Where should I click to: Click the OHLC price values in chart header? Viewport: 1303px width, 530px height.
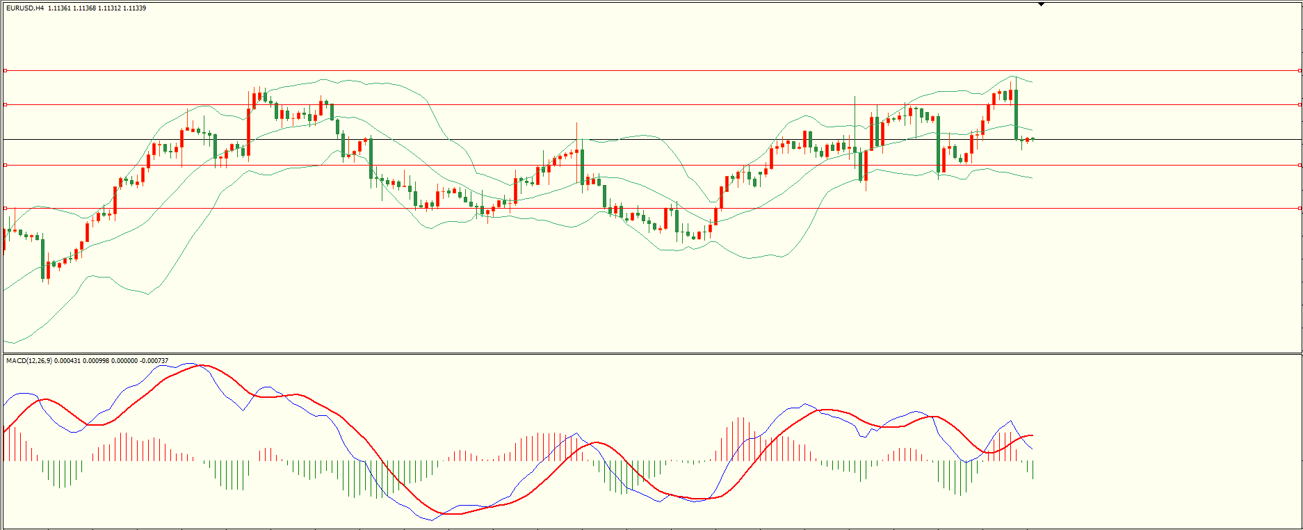coord(97,8)
